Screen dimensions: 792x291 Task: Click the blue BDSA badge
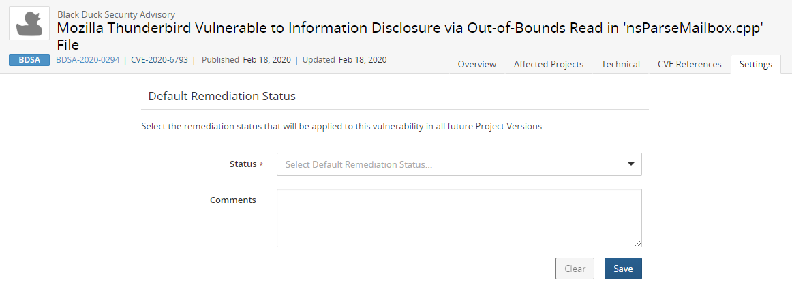coord(29,60)
